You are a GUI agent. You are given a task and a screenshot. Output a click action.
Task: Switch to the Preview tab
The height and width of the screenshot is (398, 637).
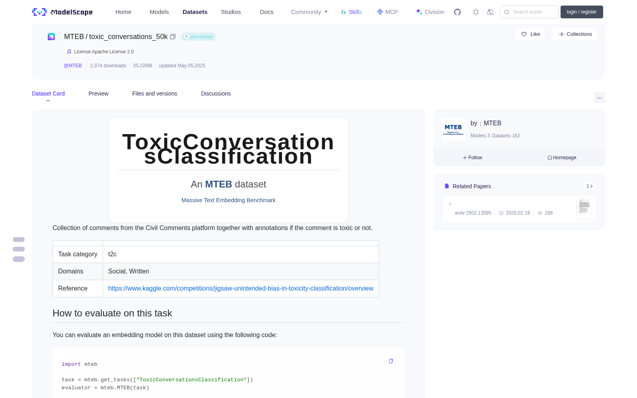point(98,94)
